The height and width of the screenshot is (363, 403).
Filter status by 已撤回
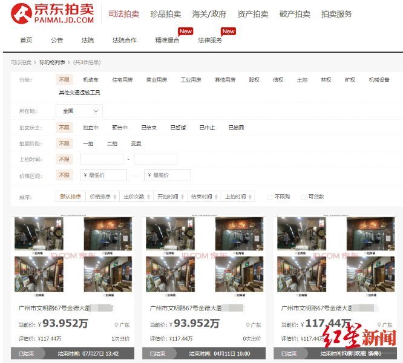pos(237,128)
